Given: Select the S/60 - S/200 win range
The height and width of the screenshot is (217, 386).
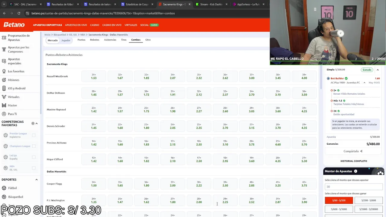Looking at the screenshot, I should click(x=339, y=200).
